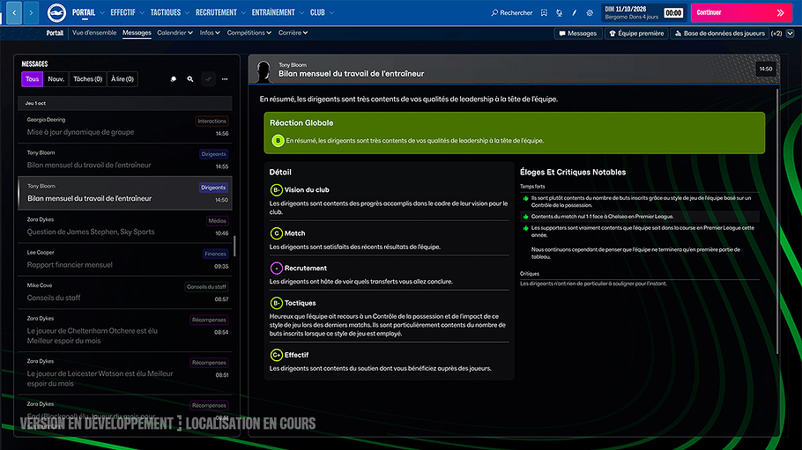The width and height of the screenshot is (802, 450).
Task: Open the Messages bookmark button
Action: tap(577, 33)
